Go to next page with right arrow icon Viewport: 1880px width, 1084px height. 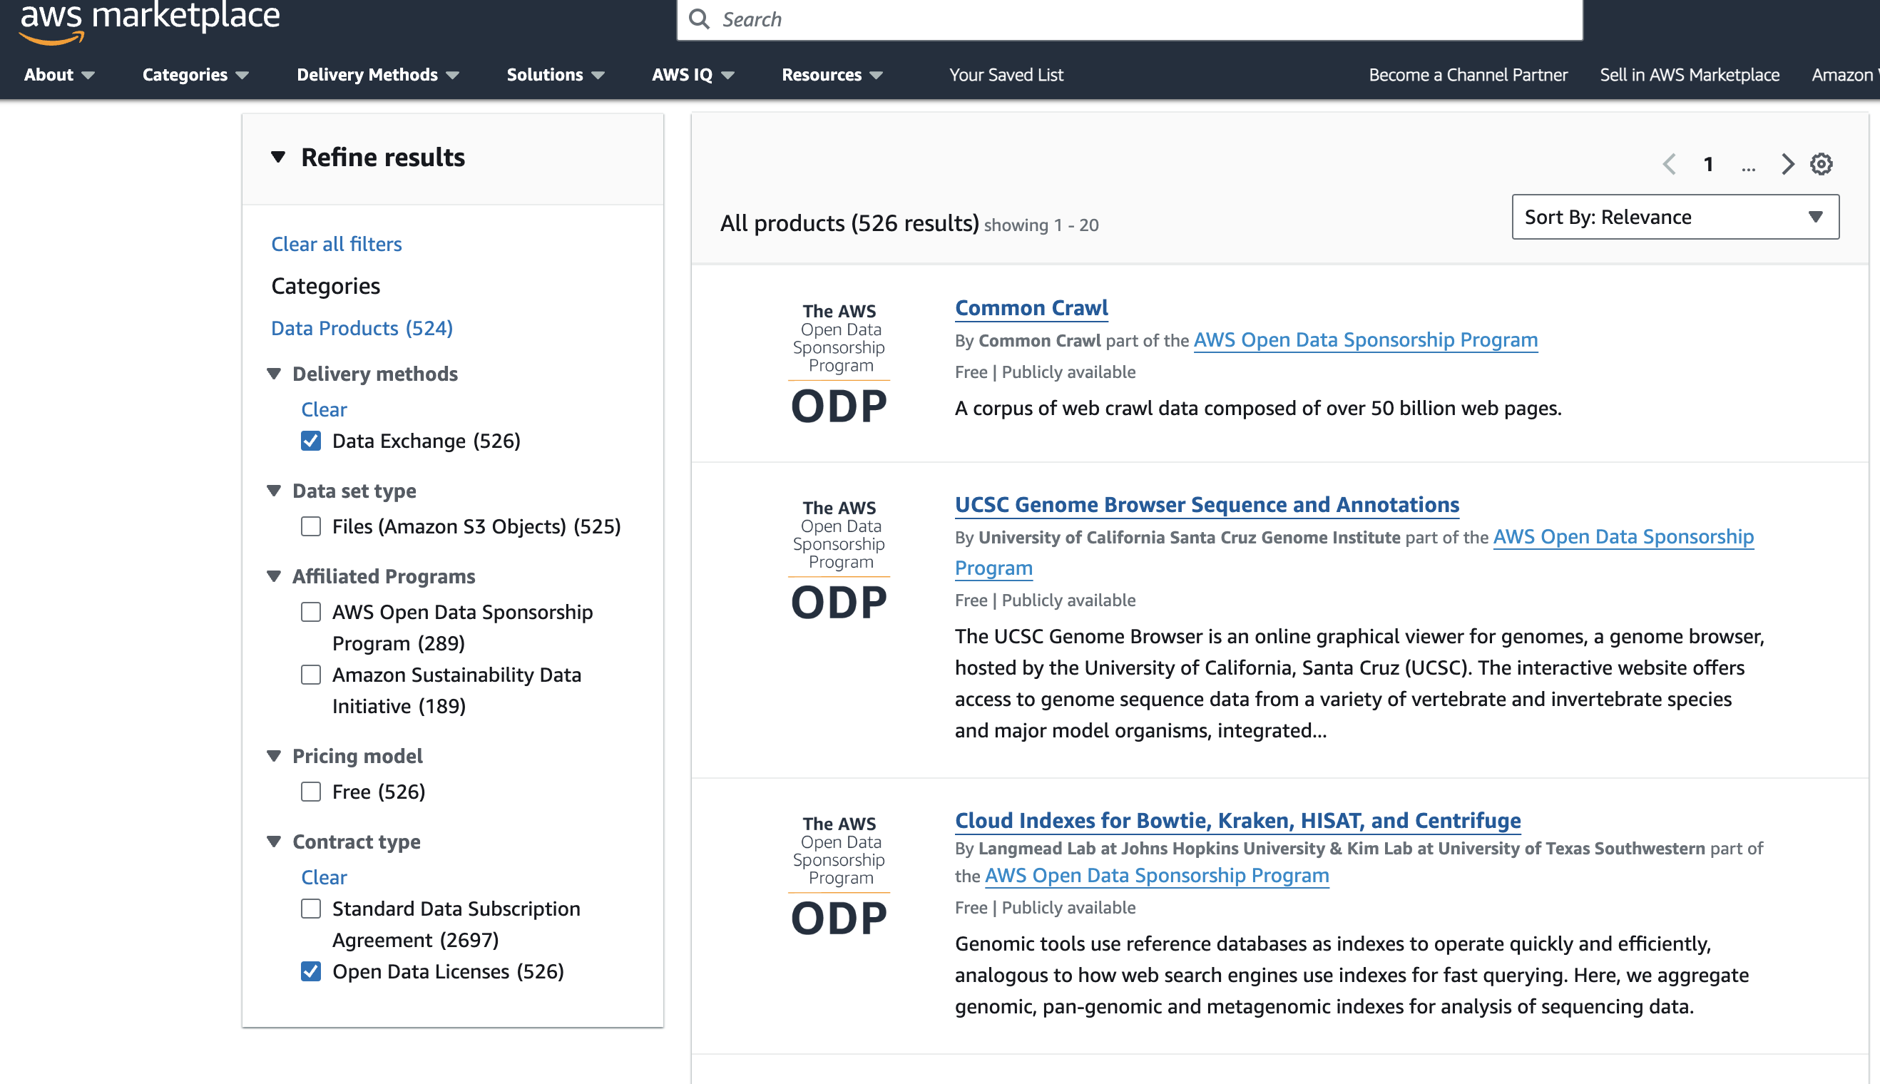pos(1787,164)
